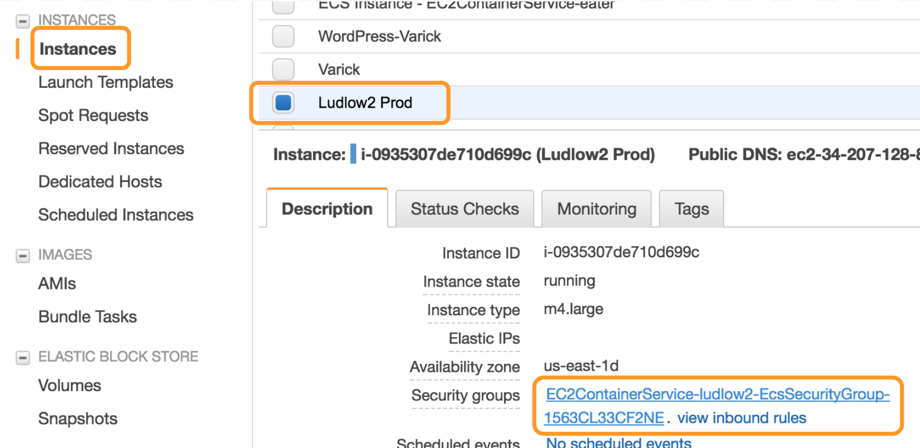Go to Launch Templates in sidebar

click(106, 83)
